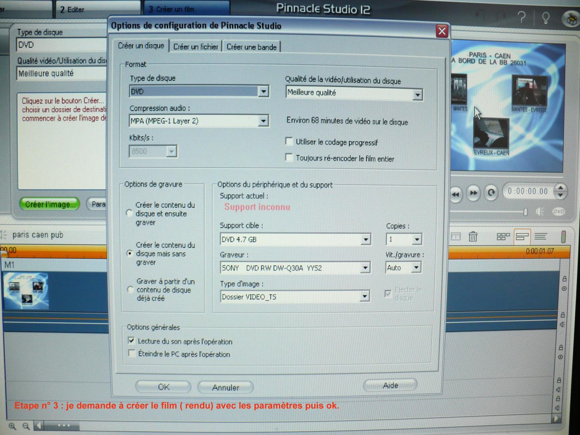
Task: Zoom out on the timeline
Action: pos(26,426)
